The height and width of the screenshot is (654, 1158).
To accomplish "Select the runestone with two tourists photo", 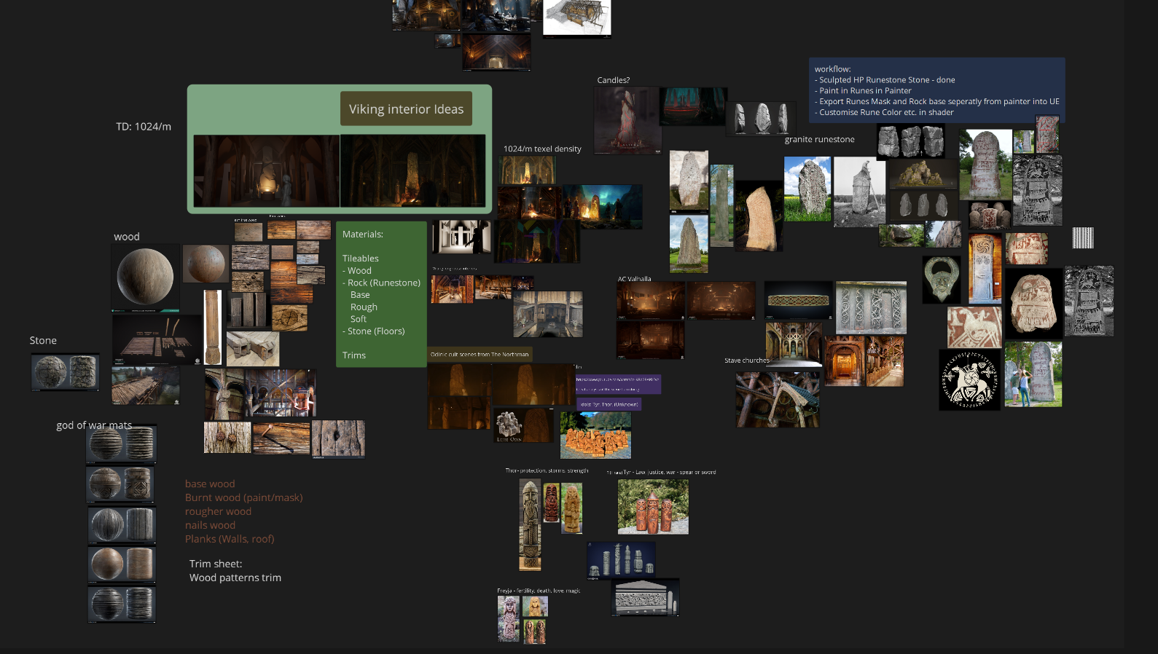I will [x=1033, y=374].
